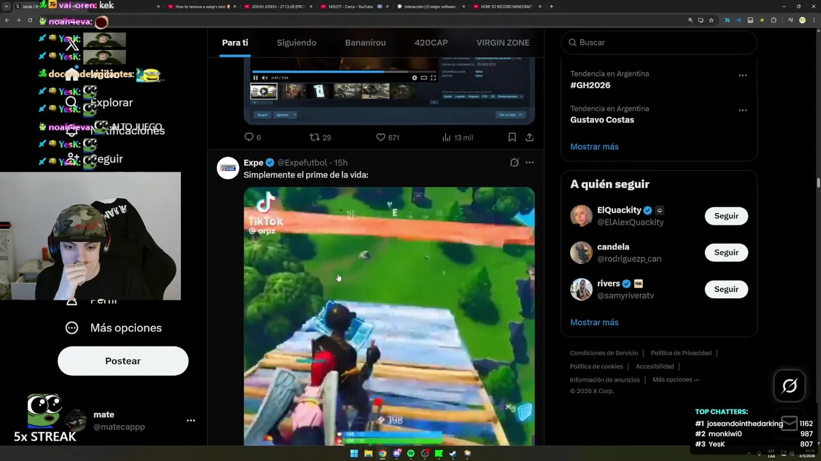
Task: Share the tweet with 671 likes
Action: click(529, 137)
